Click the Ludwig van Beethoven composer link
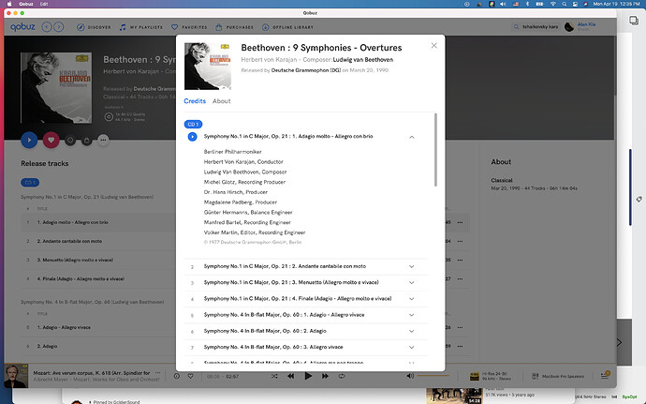 click(x=363, y=59)
